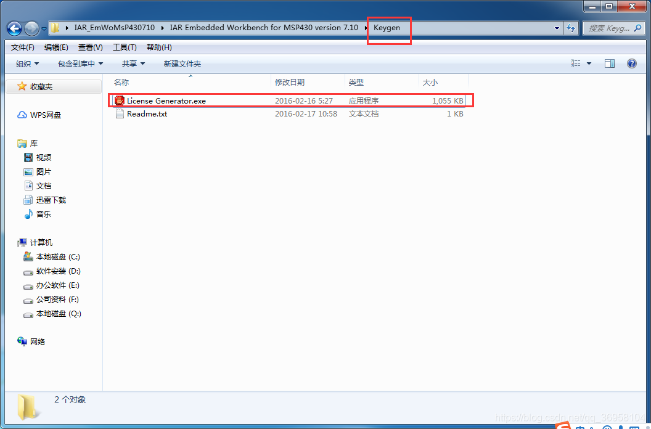This screenshot has width=651, height=429.
Task: Click the 视频 film icon
Action: (28, 157)
